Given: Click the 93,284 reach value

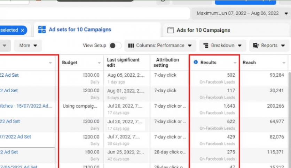Looking at the screenshot, I should 277,75.
